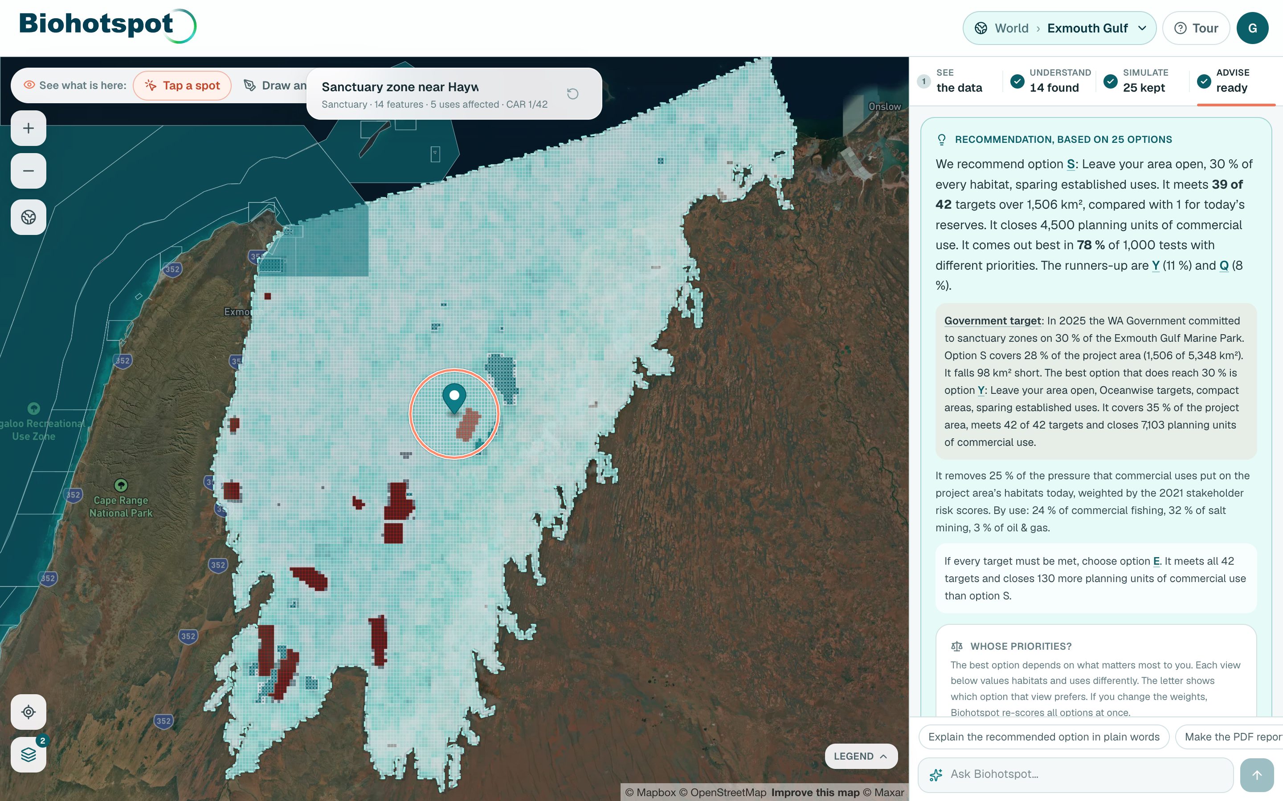Zoom in on the map
Image resolution: width=1283 pixels, height=801 pixels.
click(x=29, y=128)
